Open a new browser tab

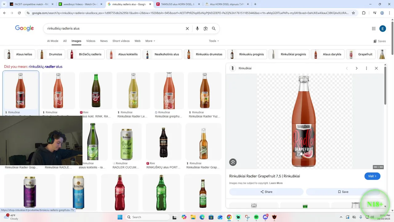255,4
